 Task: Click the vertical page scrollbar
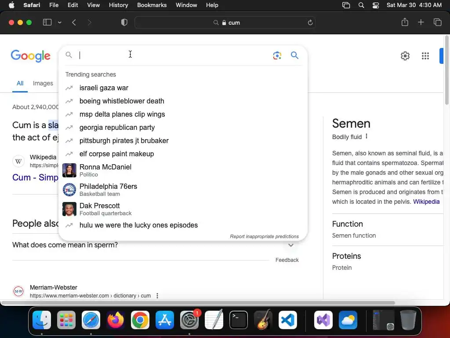point(446,70)
